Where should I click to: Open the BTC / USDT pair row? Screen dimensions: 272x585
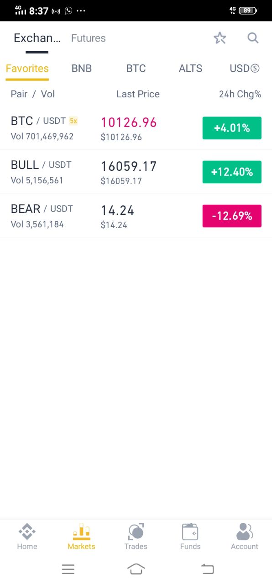coord(136,128)
